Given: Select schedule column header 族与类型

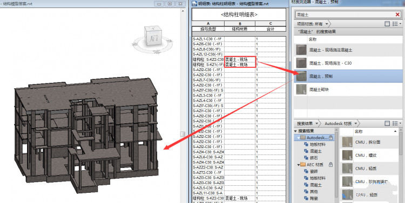Looking at the screenshot, I should (208, 29).
